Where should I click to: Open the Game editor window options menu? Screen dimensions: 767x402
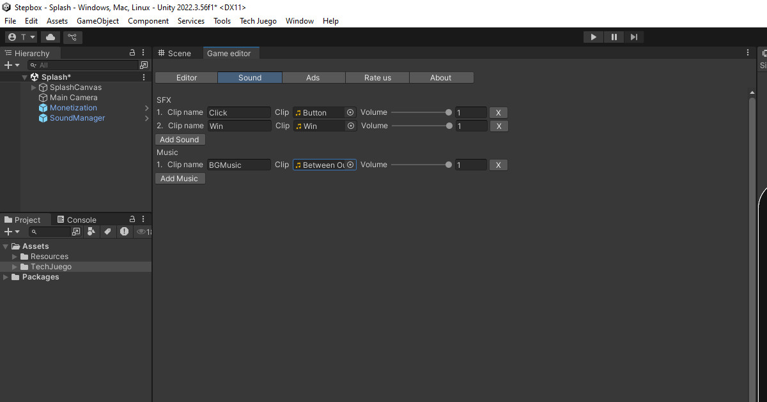pyautogui.click(x=748, y=53)
